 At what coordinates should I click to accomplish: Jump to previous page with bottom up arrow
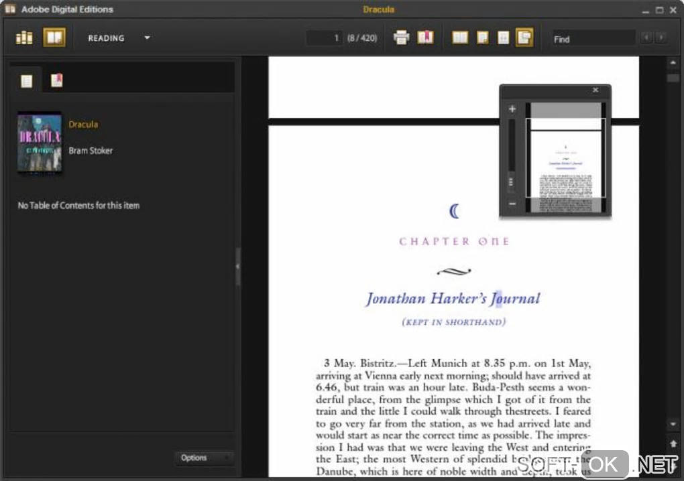click(673, 443)
